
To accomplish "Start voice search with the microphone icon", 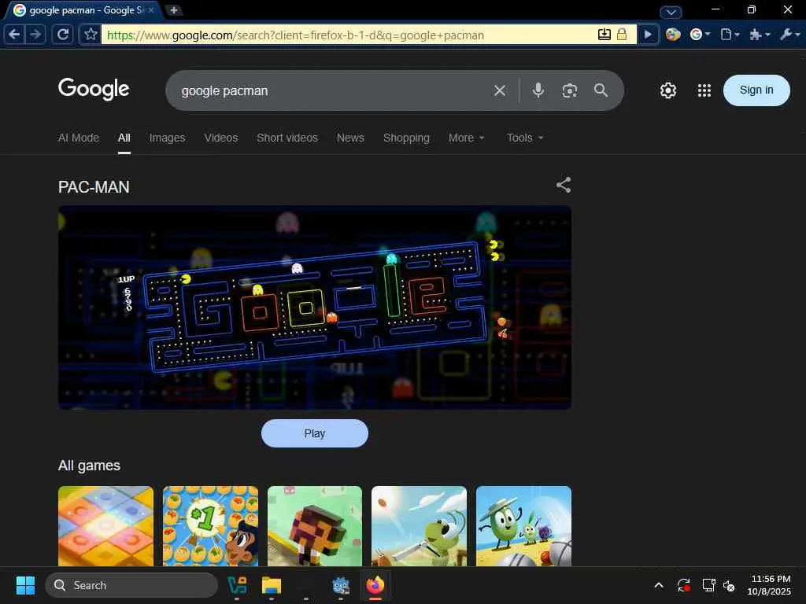I will [x=538, y=90].
